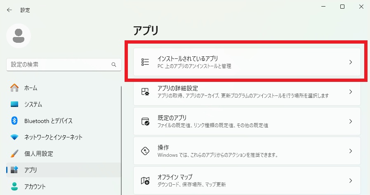
Task: Select 個人用設定 in the sidebar
Action: (63, 153)
